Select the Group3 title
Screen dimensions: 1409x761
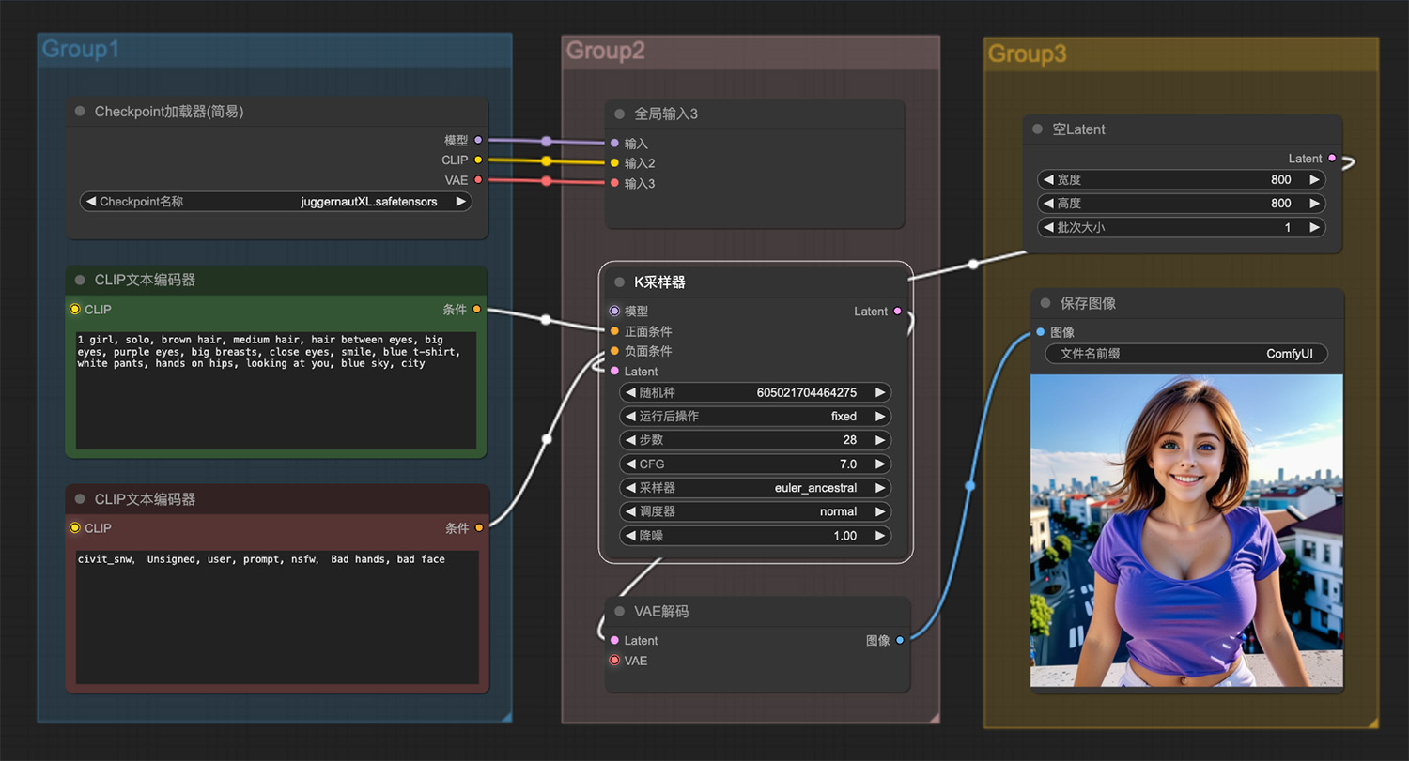(1027, 54)
